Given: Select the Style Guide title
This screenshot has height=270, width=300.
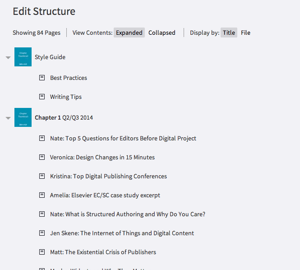Looking at the screenshot, I should 50,57.
